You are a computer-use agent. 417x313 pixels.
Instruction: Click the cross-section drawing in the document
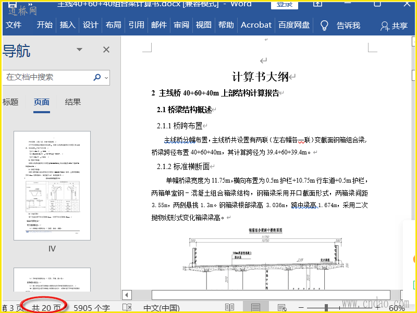[265, 259]
